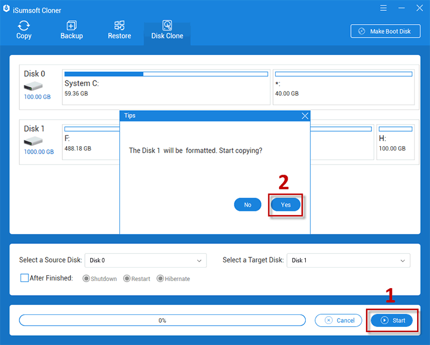Expand the Source Disk dropdown

(x=146, y=260)
